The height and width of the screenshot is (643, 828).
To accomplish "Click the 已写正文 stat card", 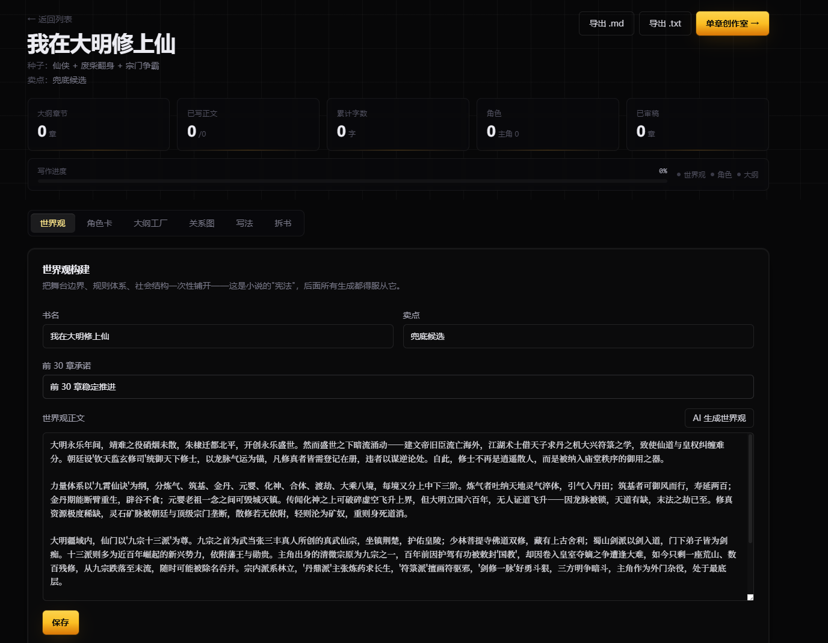I will (x=248, y=125).
